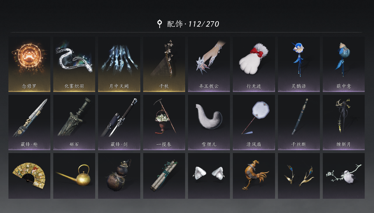The width and height of the screenshot is (374, 213).
Task: Select the 一揽春 flower basket item
Action: coord(164,123)
